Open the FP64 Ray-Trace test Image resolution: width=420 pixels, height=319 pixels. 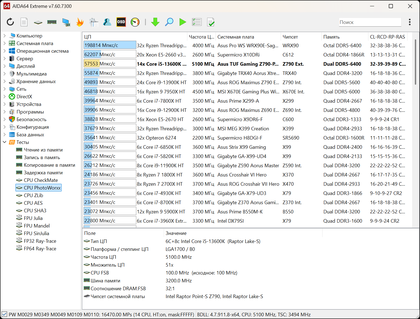pyautogui.click(x=40, y=248)
